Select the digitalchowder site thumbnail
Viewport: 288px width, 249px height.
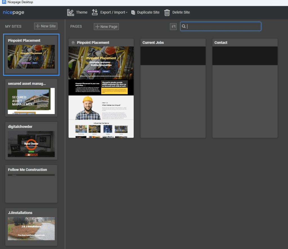coord(31,144)
